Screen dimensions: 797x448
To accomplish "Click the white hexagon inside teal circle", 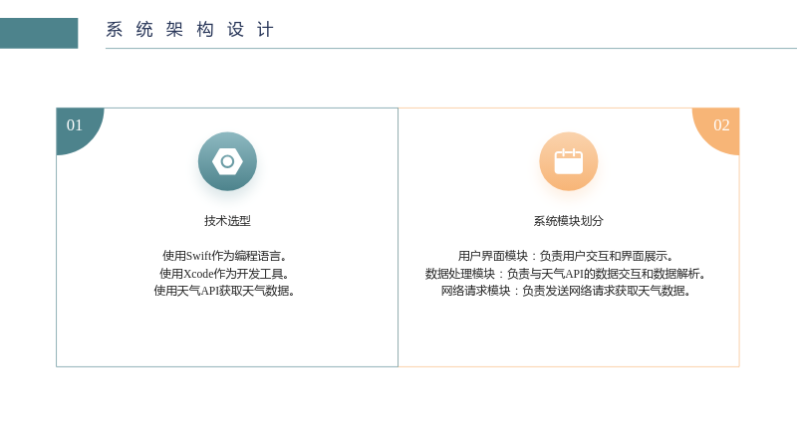I will tap(227, 161).
